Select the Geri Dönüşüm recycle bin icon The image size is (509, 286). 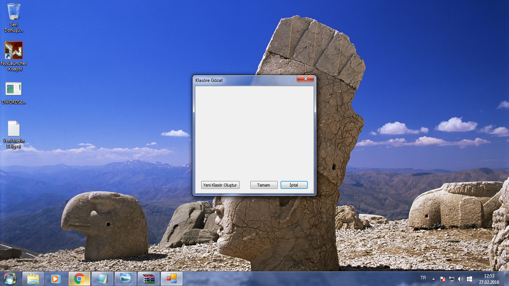click(14, 18)
